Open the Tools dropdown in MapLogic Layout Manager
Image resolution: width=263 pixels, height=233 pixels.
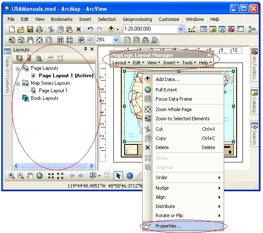(x=189, y=63)
